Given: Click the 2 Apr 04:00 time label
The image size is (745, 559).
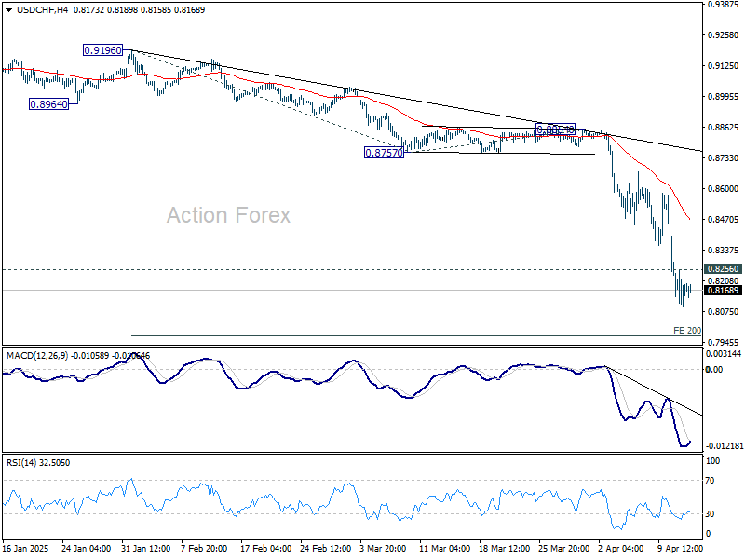Looking at the screenshot, I should tap(621, 549).
